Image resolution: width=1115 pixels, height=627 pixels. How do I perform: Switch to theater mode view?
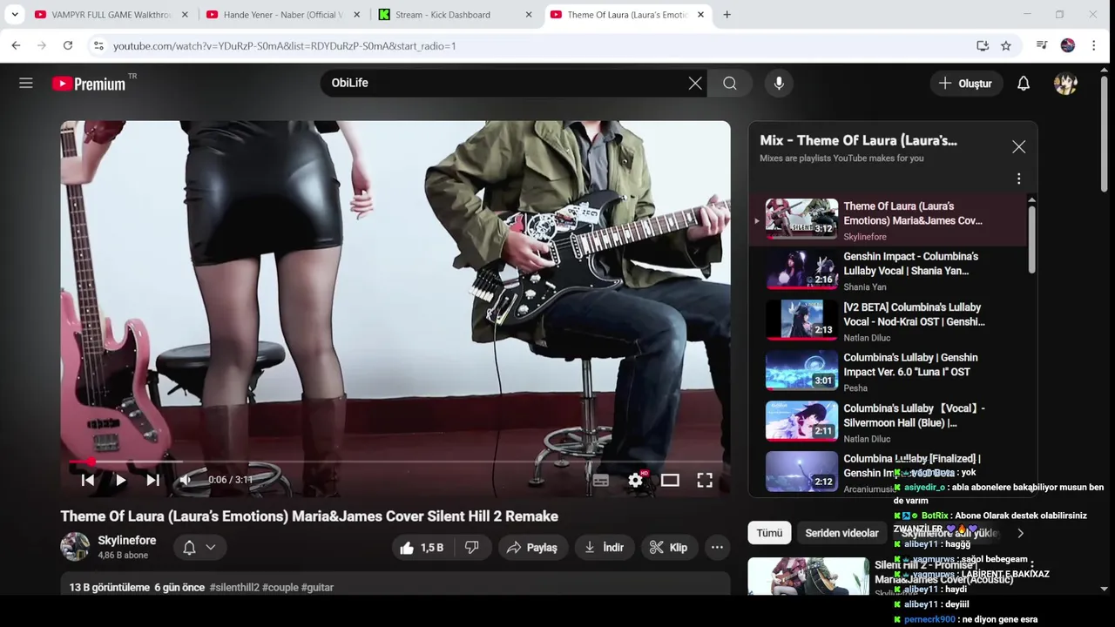pos(670,480)
